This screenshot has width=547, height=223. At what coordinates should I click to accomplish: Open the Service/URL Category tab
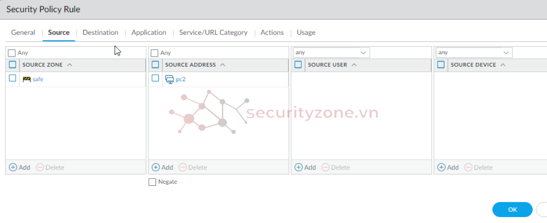[213, 32]
